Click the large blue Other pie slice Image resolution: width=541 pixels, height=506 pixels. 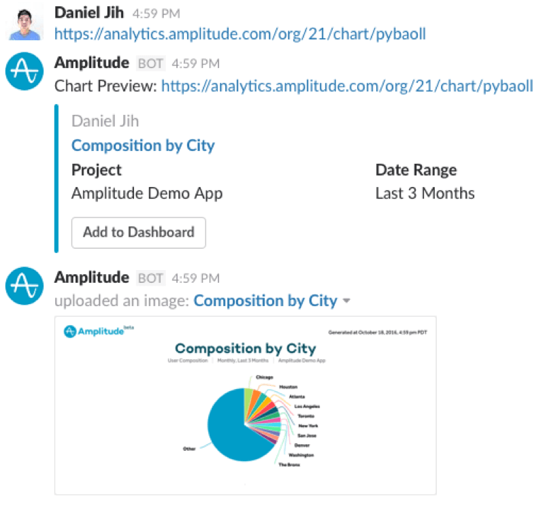(x=228, y=428)
